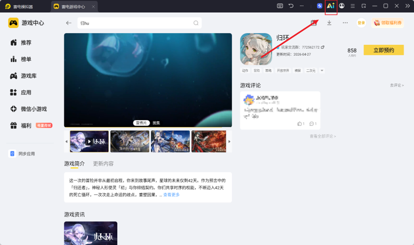Click the 归环 game icon

[x=256, y=49]
